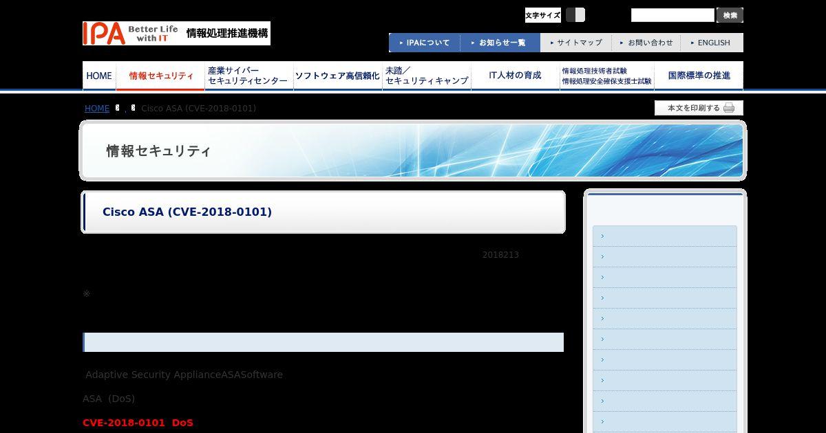This screenshot has width=826, height=433.
Task: Print the page with 本文を印刷する button
Action: [699, 108]
